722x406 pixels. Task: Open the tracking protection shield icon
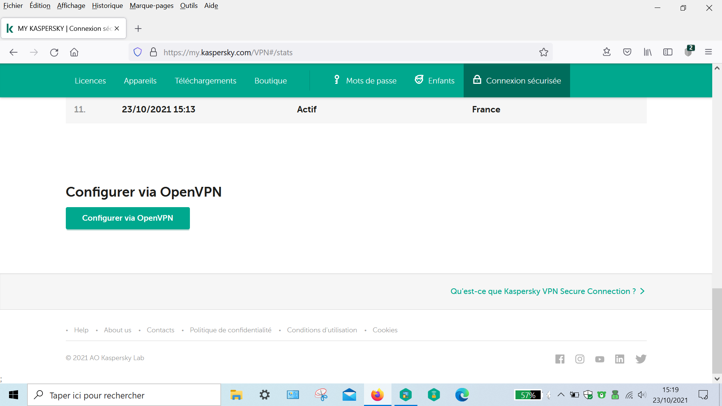point(138,52)
